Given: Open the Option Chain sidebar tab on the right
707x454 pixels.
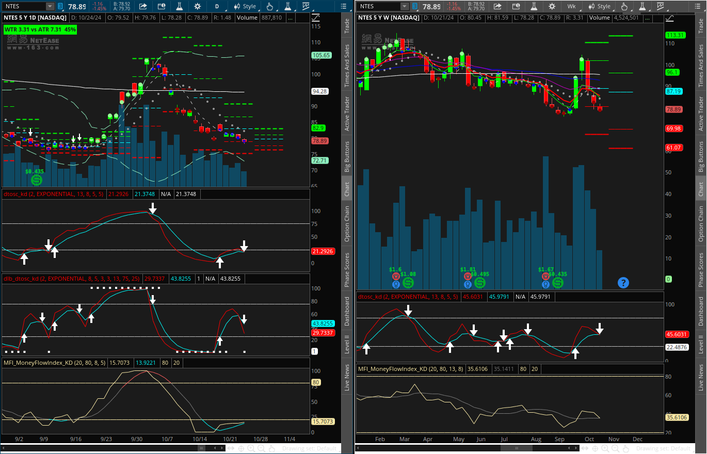Looking at the screenshot, I should (x=701, y=224).
